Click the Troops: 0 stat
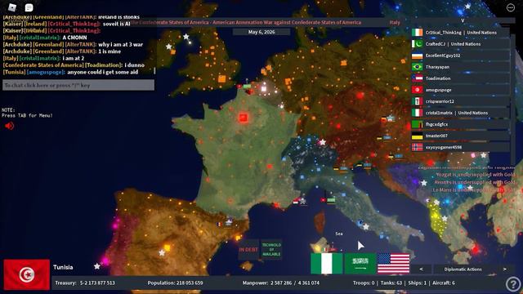The height and width of the screenshot is (294, 523). pos(364,283)
